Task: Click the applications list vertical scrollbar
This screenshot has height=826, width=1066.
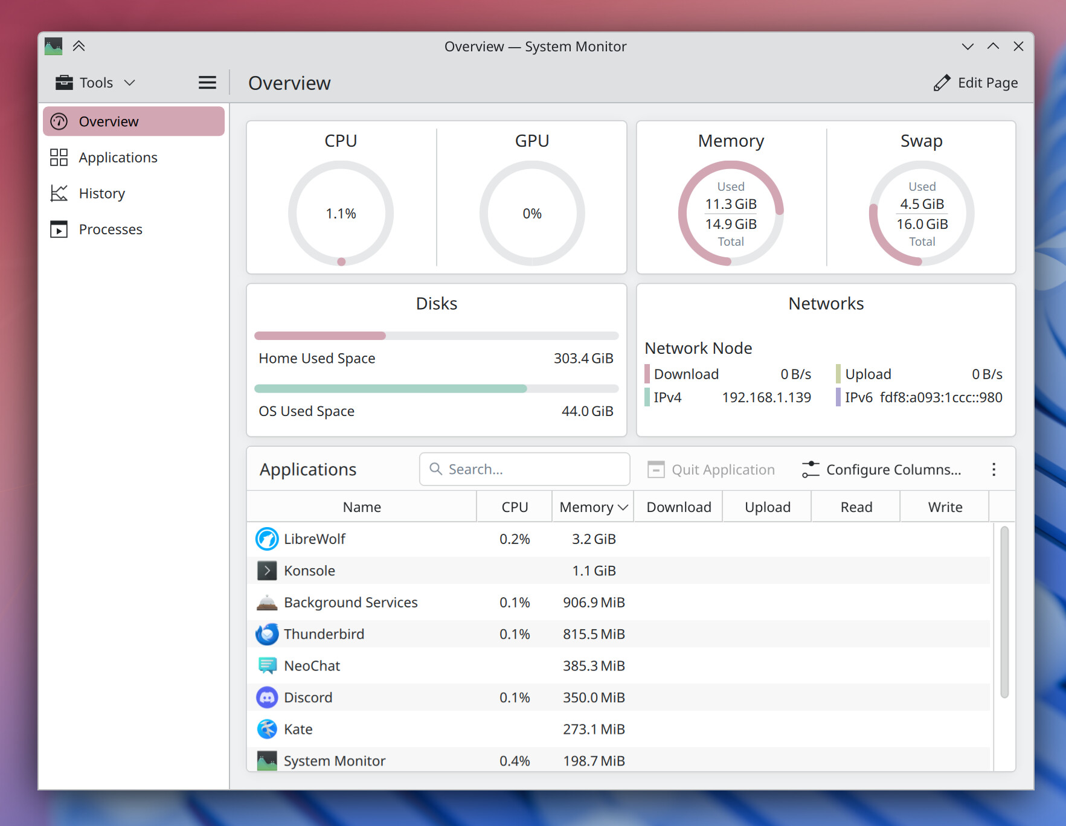Action: click(x=1004, y=611)
